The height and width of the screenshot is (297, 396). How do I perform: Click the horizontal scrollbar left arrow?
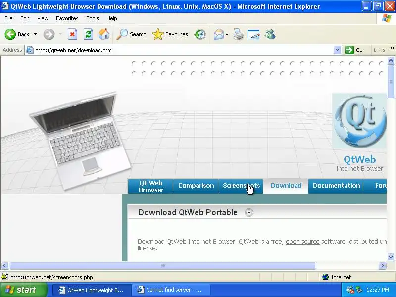[5, 265]
